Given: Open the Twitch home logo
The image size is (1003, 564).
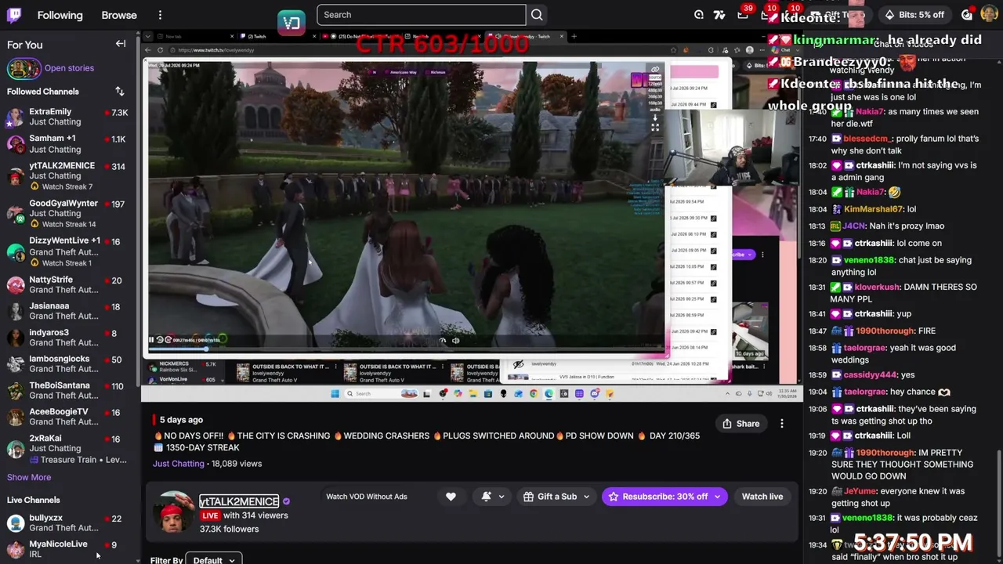Looking at the screenshot, I should click(14, 15).
